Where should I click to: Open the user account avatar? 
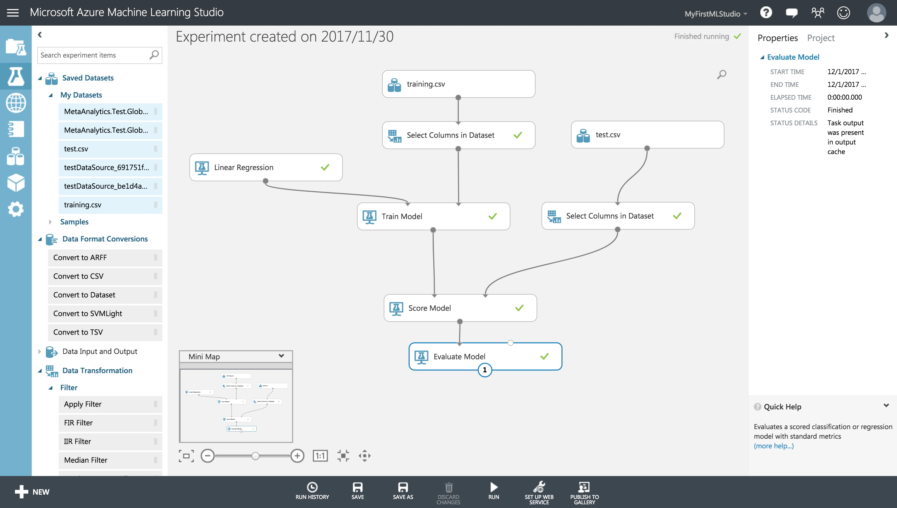[x=876, y=13]
